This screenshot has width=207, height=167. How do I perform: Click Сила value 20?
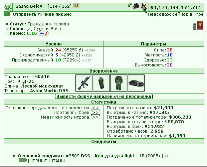click(x=170, y=50)
